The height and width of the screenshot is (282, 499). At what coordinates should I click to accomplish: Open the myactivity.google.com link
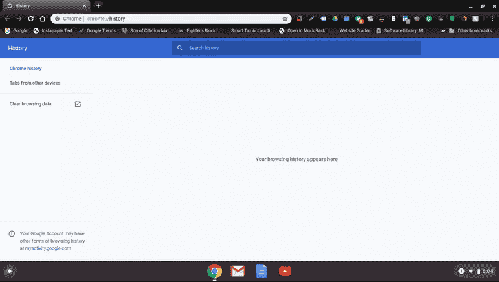coord(48,248)
